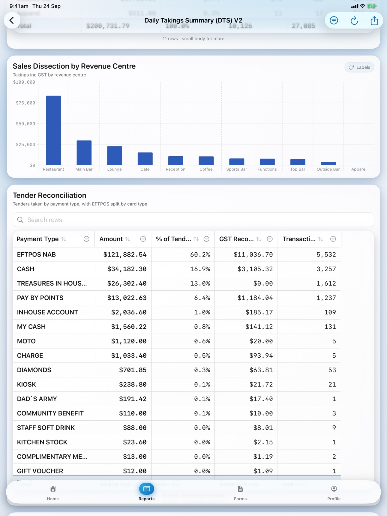Tap the Lounge bar in chart
Screen dimensions: 387x516
pyautogui.click(x=115, y=156)
